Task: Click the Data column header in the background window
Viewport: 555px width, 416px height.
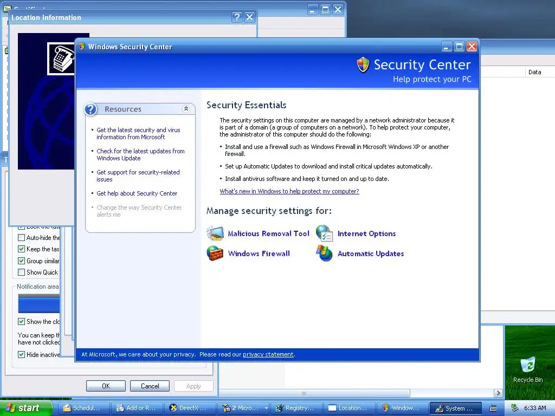Action: pos(539,72)
